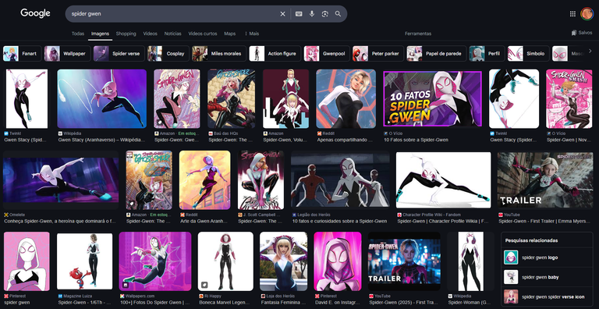The width and height of the screenshot is (599, 309).
Task: Open the Wikipédia Gwen Stacy Aranhaverso image
Action: 102,98
